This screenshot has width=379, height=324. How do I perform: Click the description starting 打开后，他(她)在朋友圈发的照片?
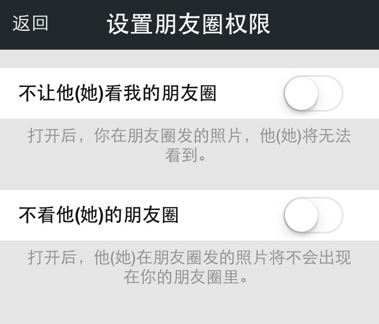click(x=189, y=258)
